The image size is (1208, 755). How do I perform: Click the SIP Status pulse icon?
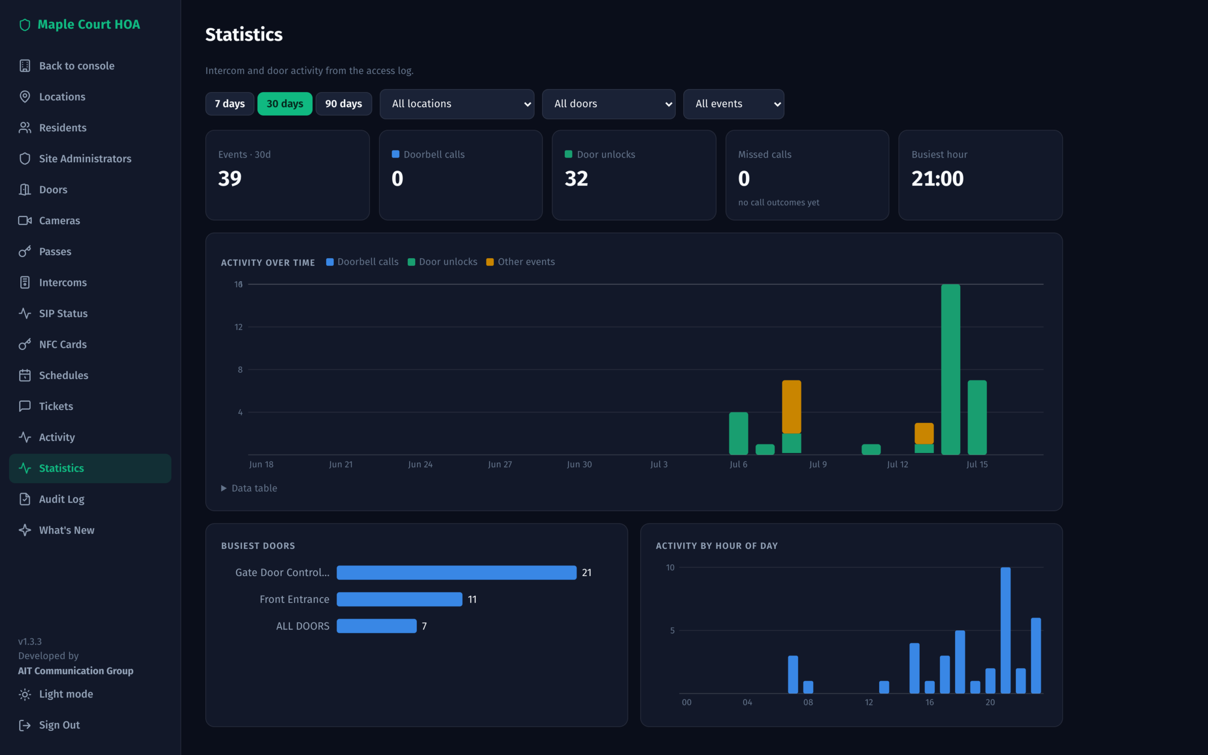click(25, 314)
